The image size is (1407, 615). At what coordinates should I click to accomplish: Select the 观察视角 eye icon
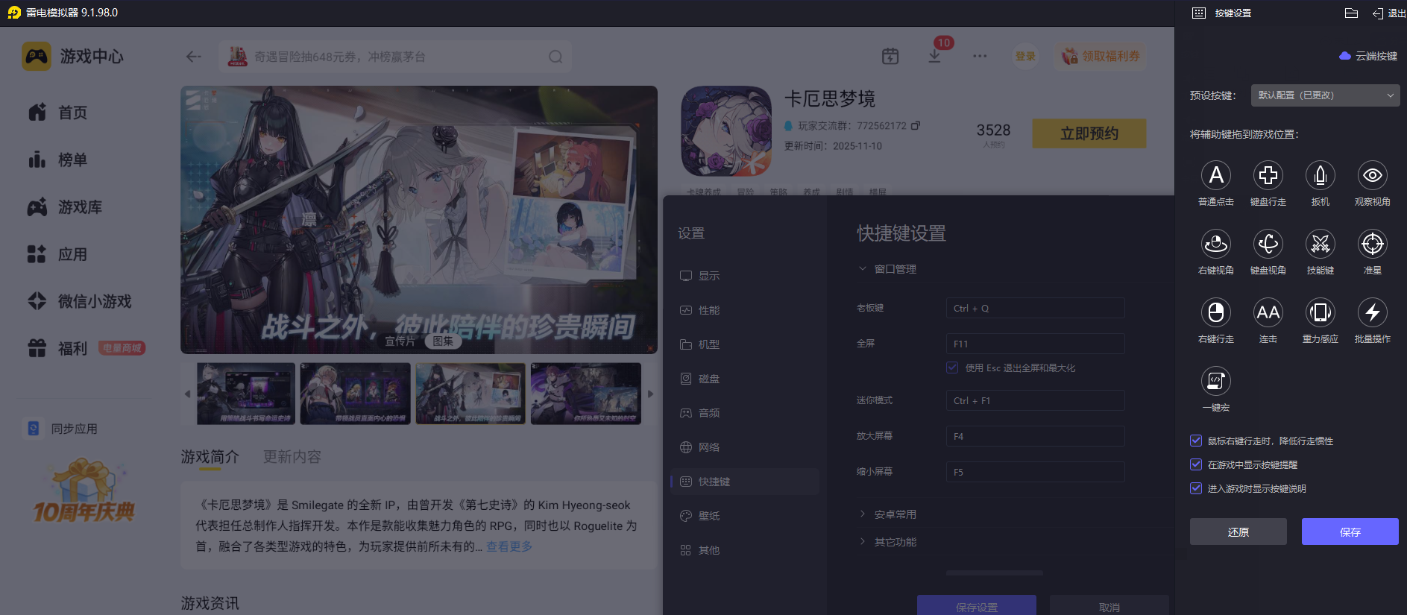pos(1372,176)
